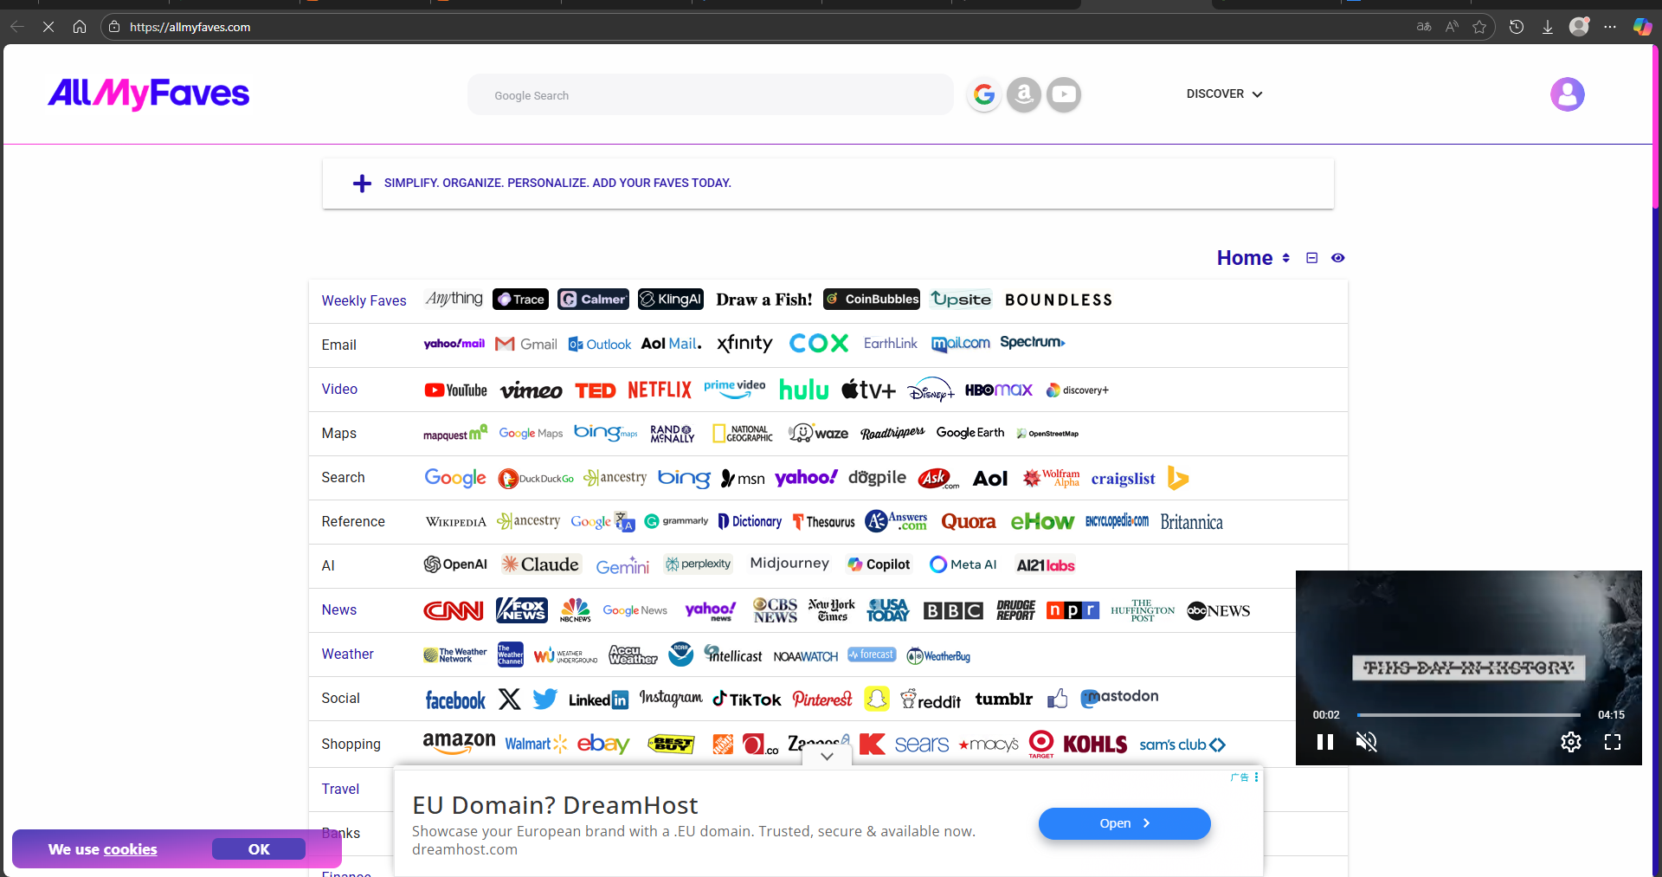Screen dimensions: 1662x877
Task: Open the cookies policy link
Action: (x=130, y=849)
